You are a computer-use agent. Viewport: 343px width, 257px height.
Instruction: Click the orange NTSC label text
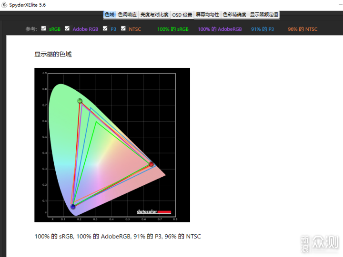(x=135, y=29)
